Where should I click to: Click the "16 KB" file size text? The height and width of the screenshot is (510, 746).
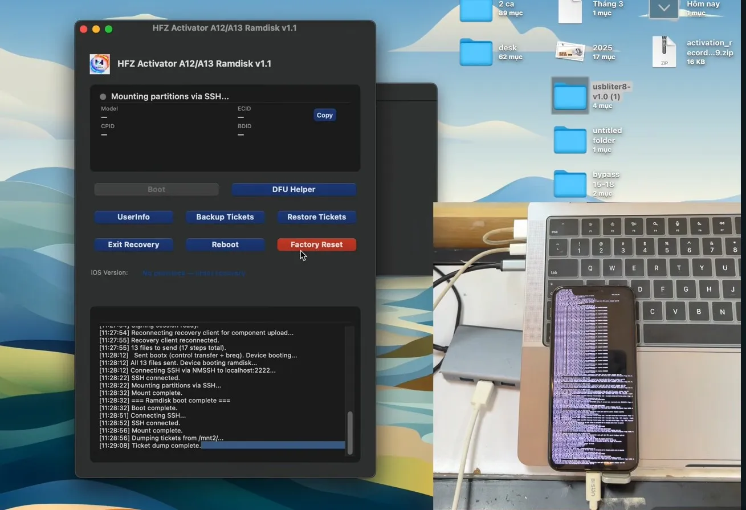[x=696, y=62]
